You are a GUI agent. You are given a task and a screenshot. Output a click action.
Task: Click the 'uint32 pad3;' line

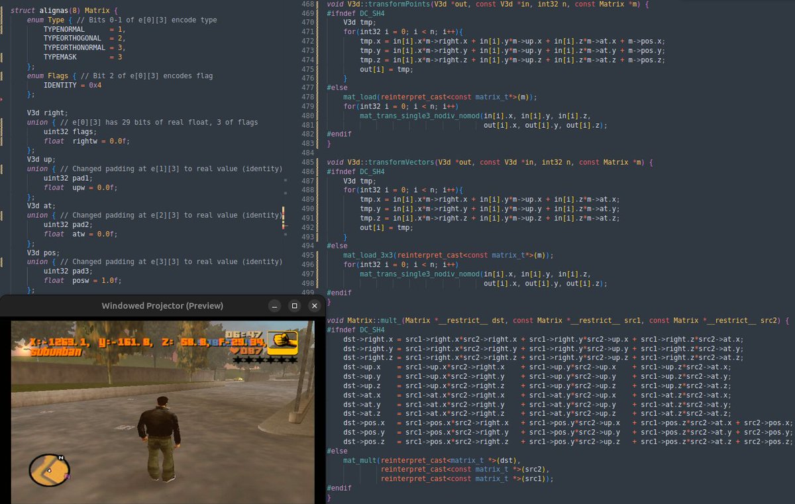click(x=68, y=271)
